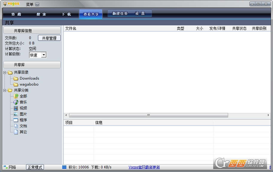Select the 其它 category label
Viewport: 273px width, 172px height.
tap(23, 132)
